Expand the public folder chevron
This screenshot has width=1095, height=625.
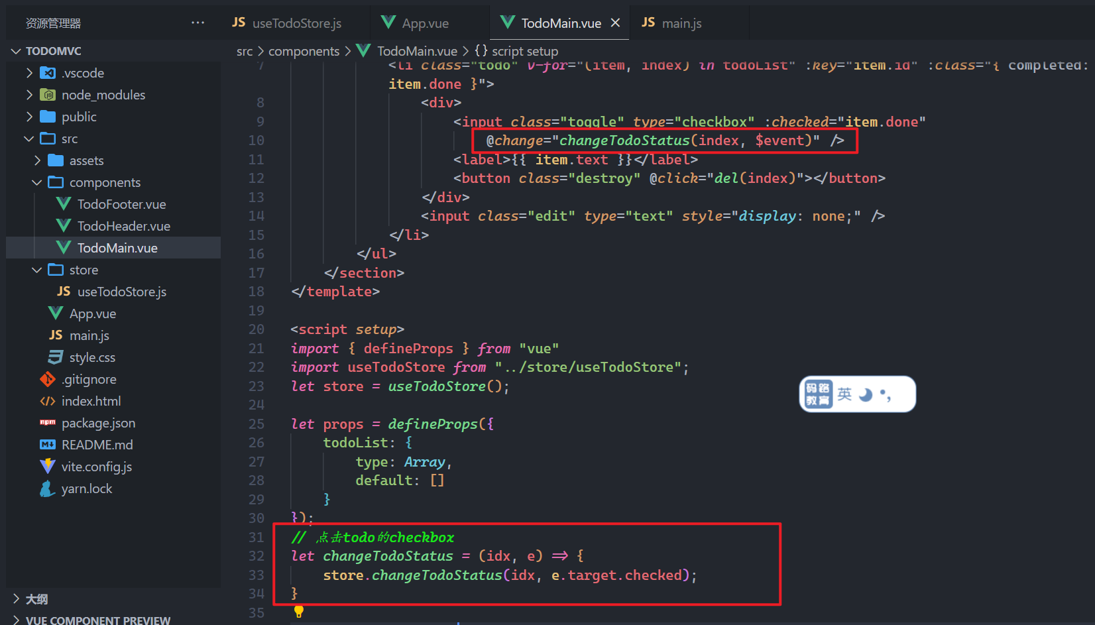pos(29,117)
